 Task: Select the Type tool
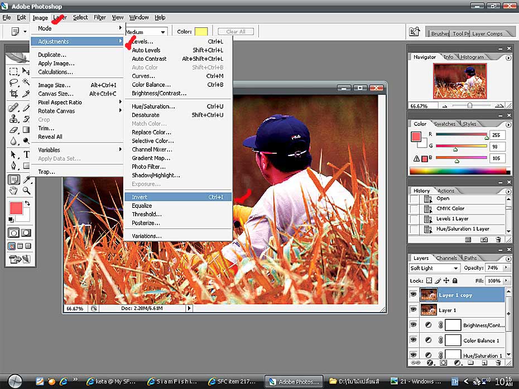tap(26, 154)
